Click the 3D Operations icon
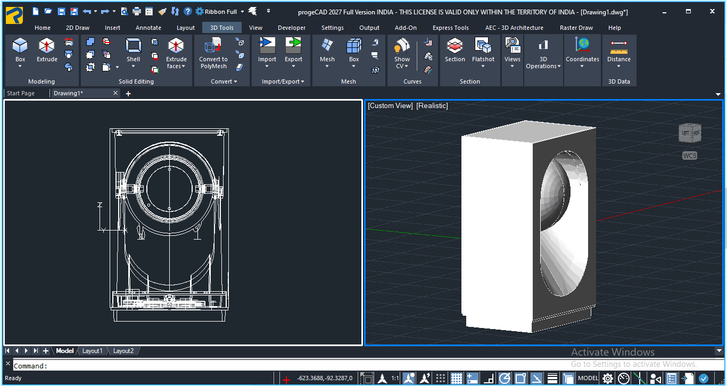Viewport: 727px width, 386px height. tap(543, 46)
